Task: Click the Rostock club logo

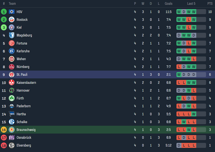Action: pos(12,20)
